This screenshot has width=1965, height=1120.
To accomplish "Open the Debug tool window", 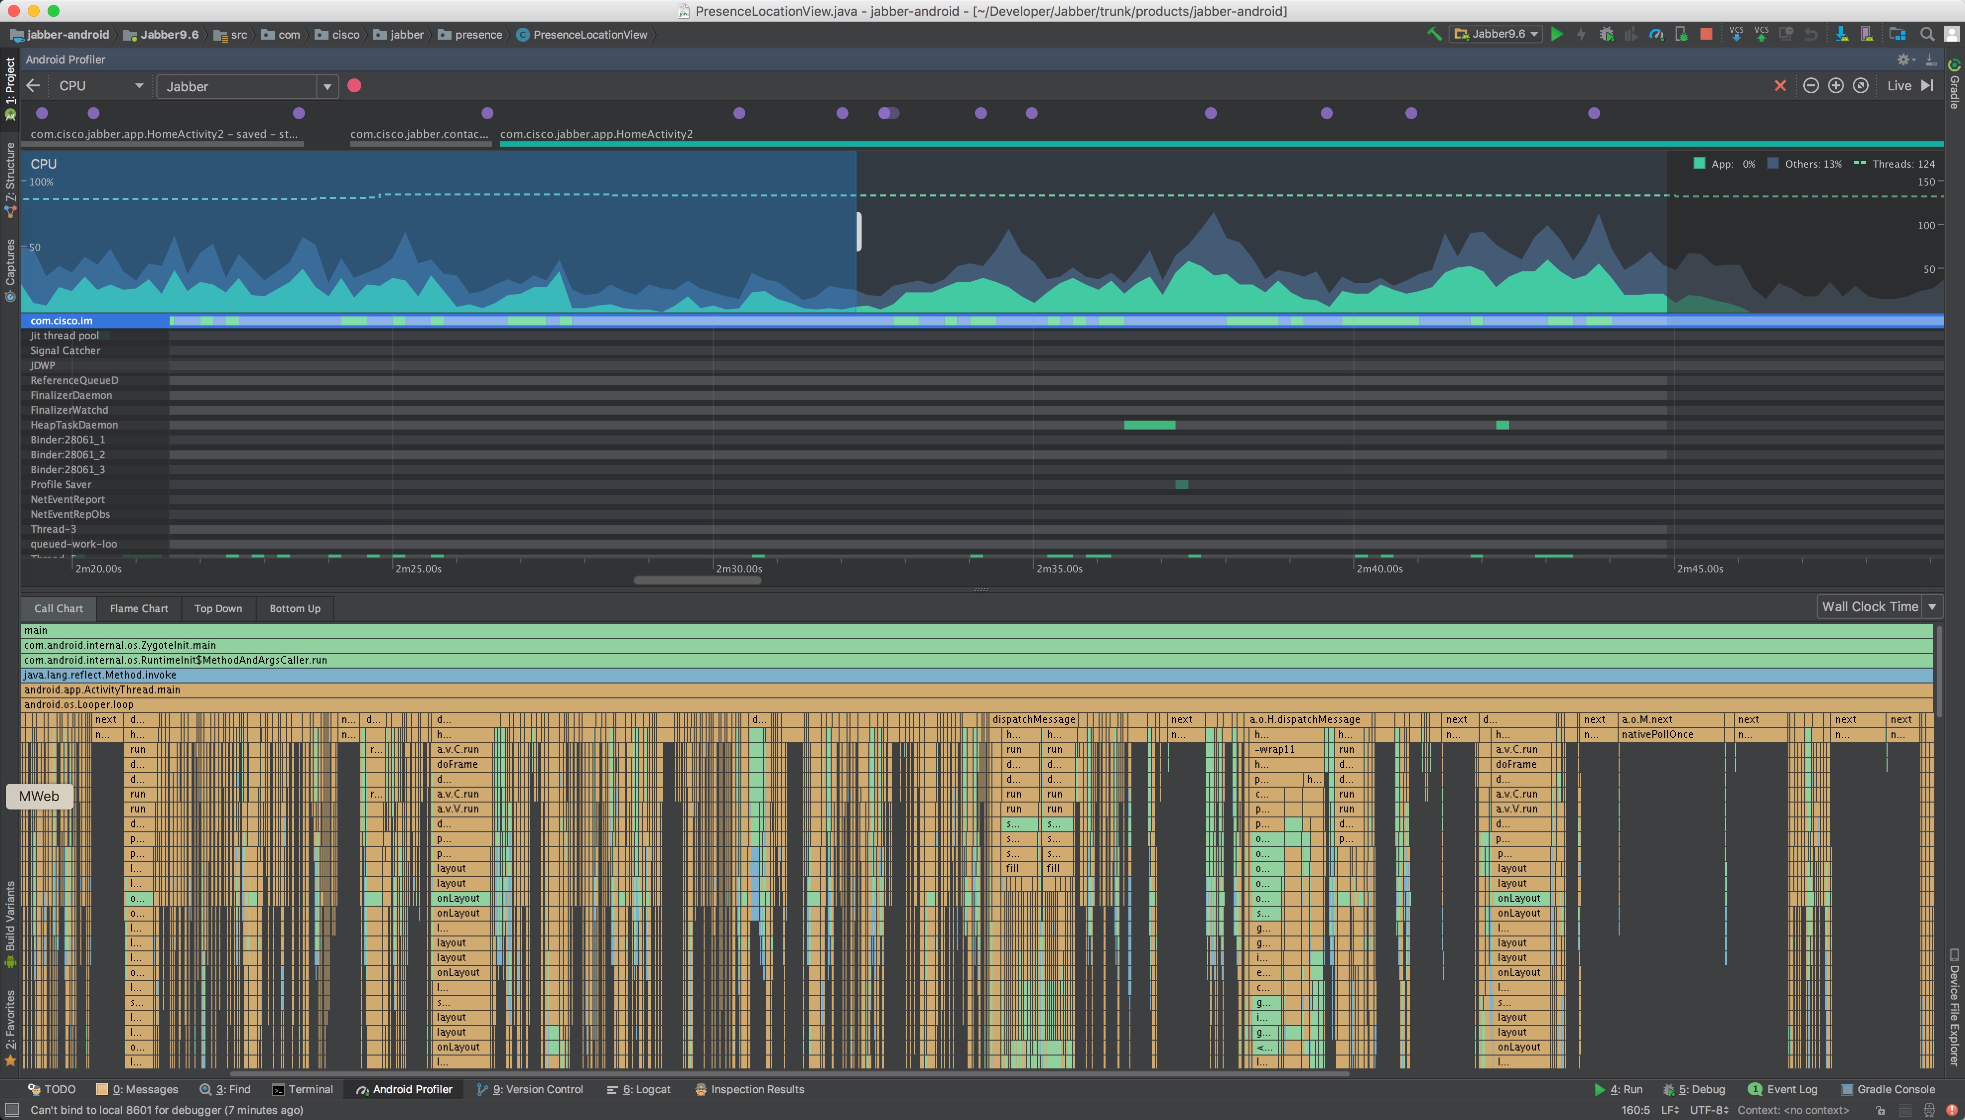I will pyautogui.click(x=1694, y=1089).
